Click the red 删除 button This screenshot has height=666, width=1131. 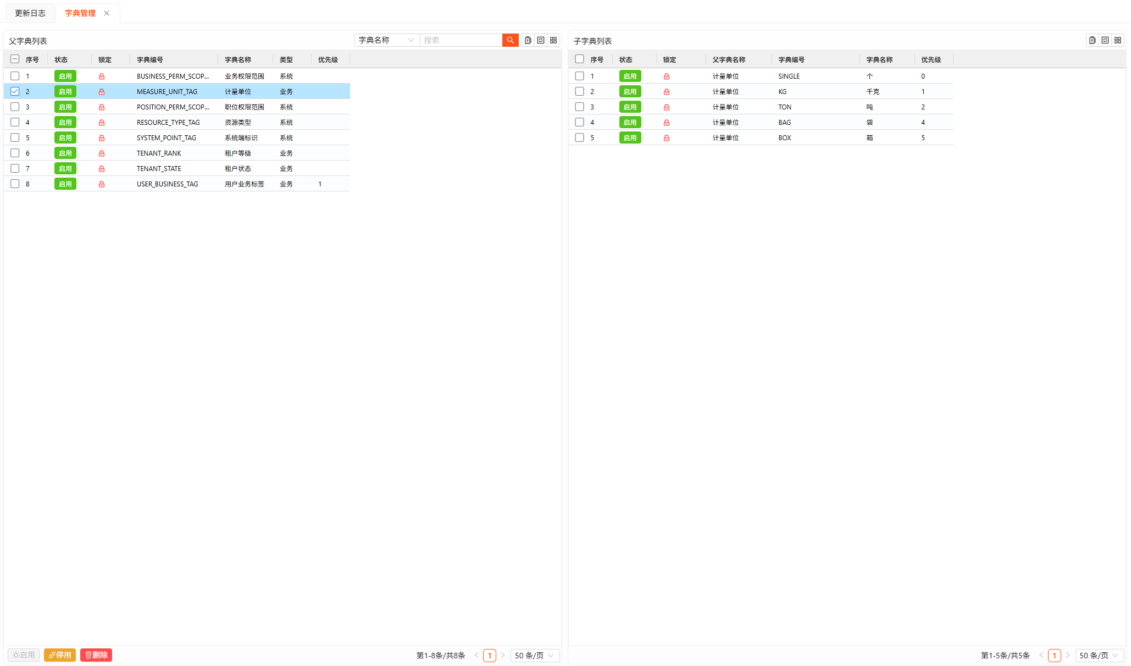[96, 655]
